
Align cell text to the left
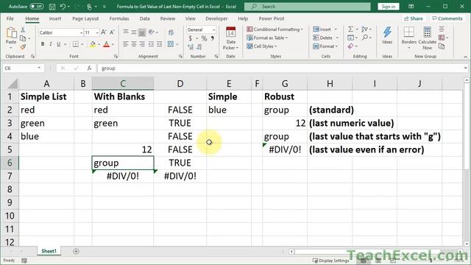[x=126, y=44]
